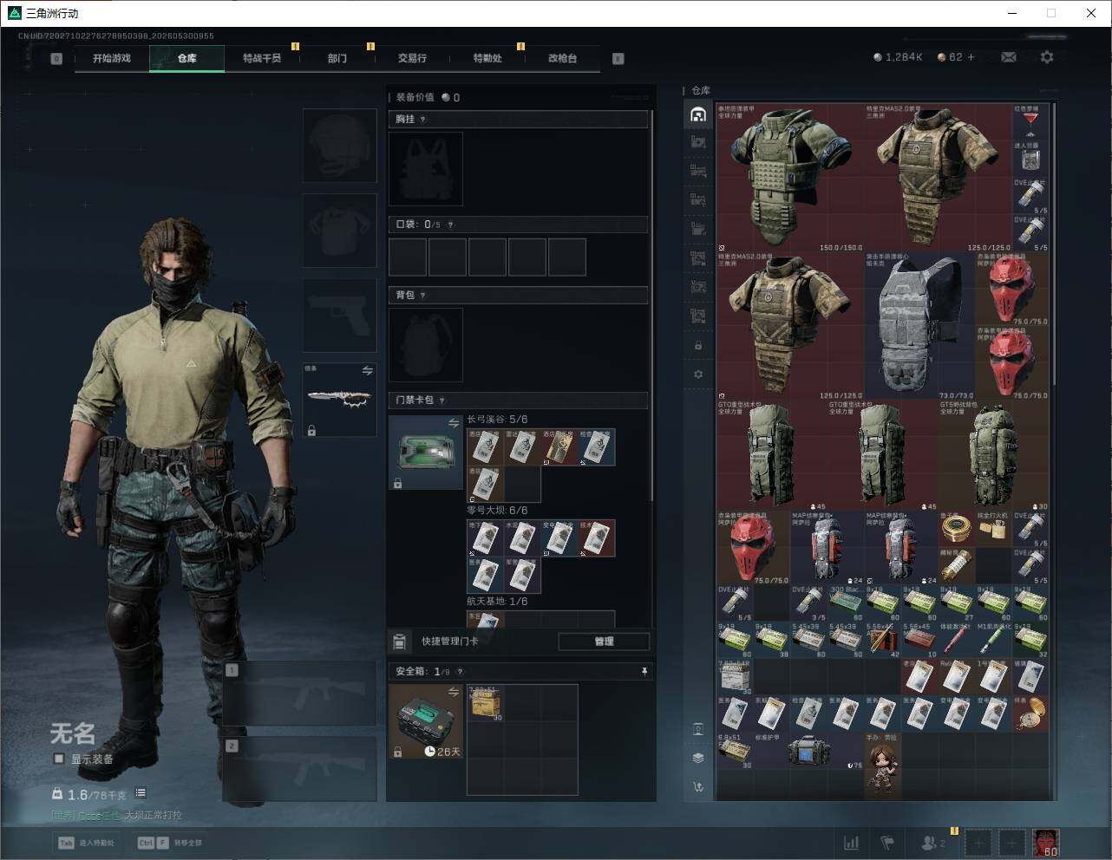
Task: Switch to the 改枪台 tab
Action: [x=562, y=58]
